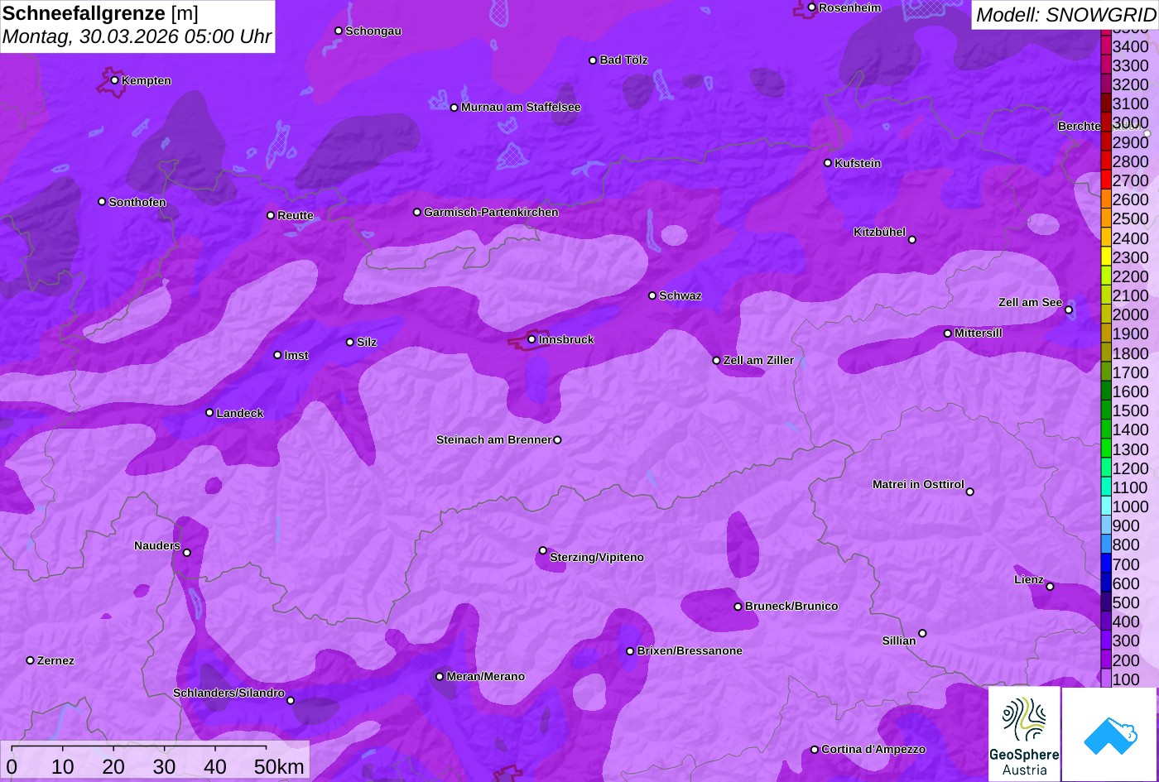Select the Kitzbühel marker
This screenshot has height=782, width=1159.
click(911, 240)
